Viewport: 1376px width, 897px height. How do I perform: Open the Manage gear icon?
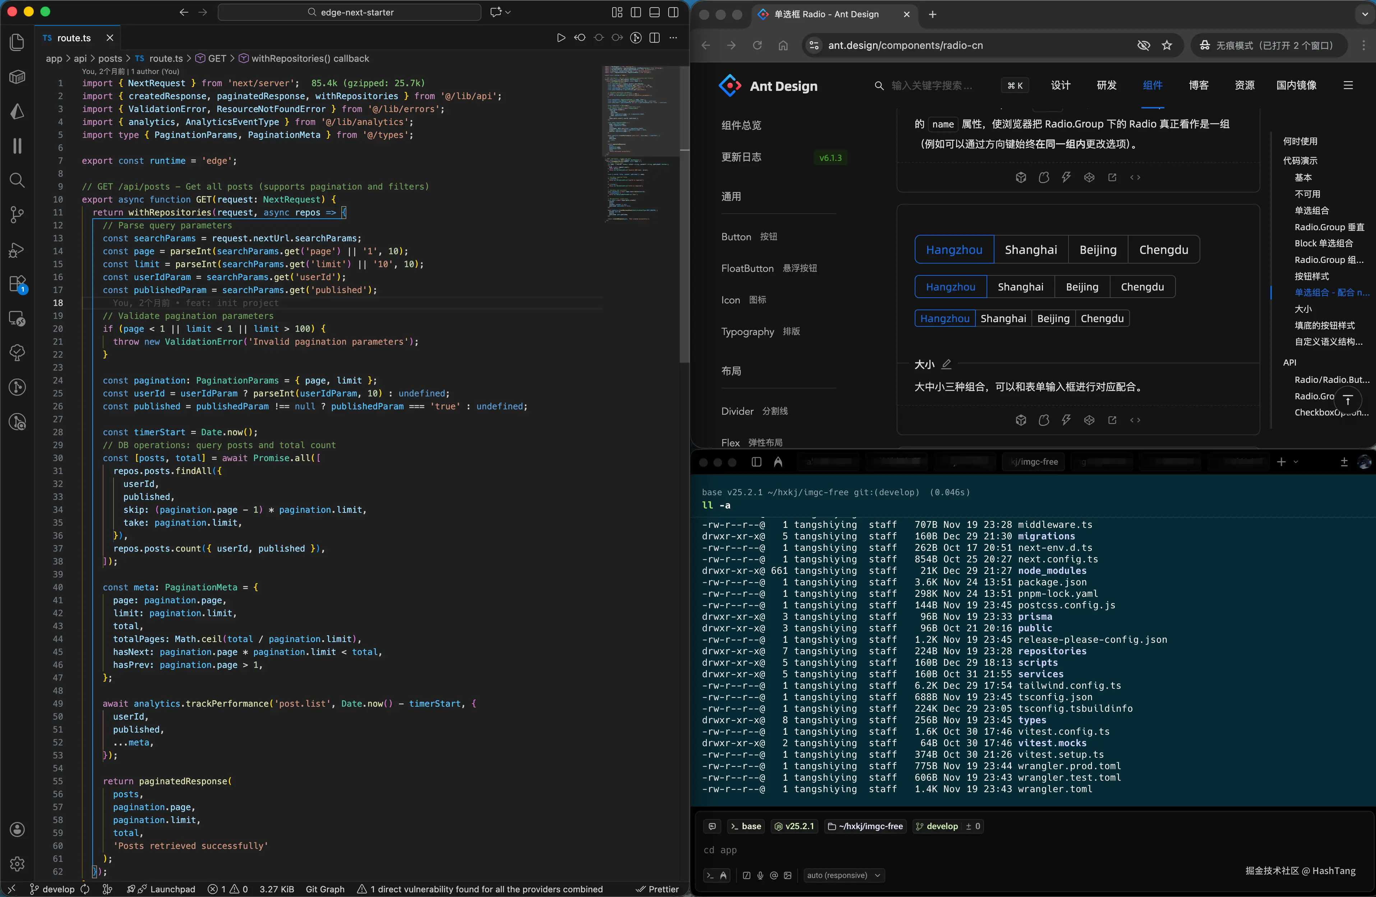pos(17,864)
